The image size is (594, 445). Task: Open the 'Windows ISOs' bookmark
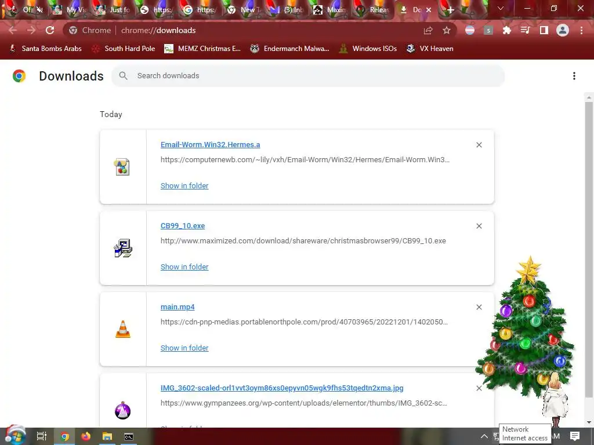[x=368, y=49]
